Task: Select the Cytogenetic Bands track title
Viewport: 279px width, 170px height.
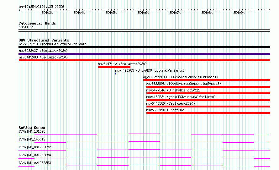Action: (37, 23)
